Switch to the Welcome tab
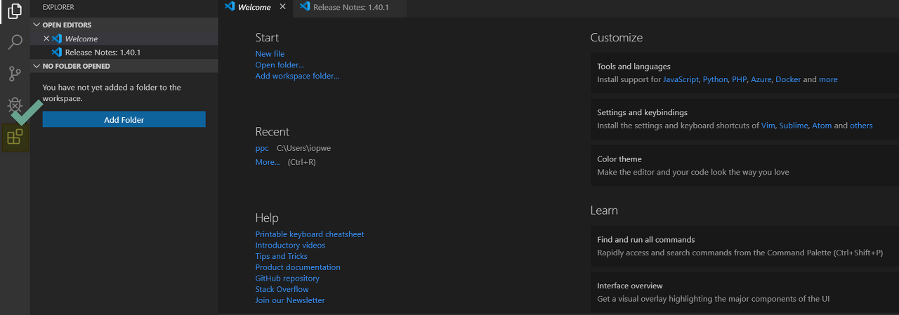Image resolution: width=899 pixels, height=315 pixels. tap(254, 7)
